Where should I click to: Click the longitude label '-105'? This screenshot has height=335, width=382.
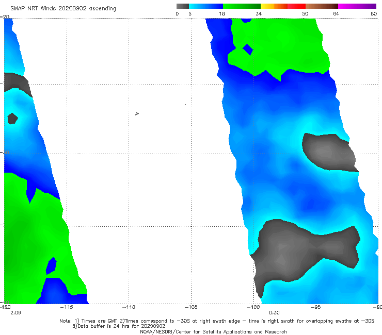[191, 307]
